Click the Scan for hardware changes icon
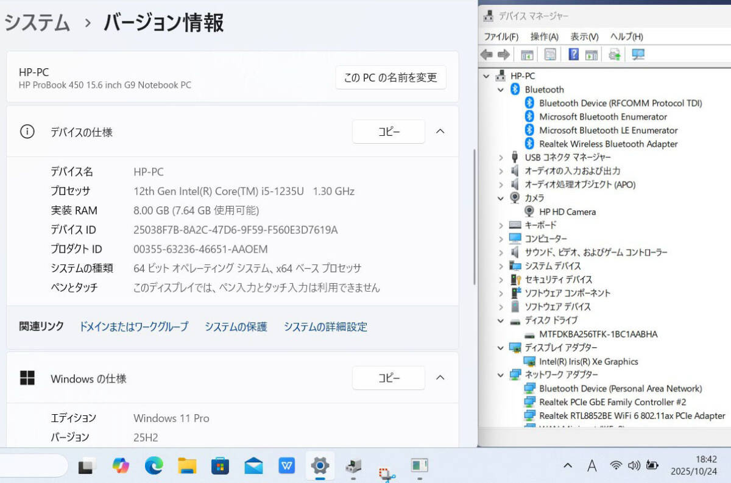The width and height of the screenshot is (731, 483). (x=638, y=55)
